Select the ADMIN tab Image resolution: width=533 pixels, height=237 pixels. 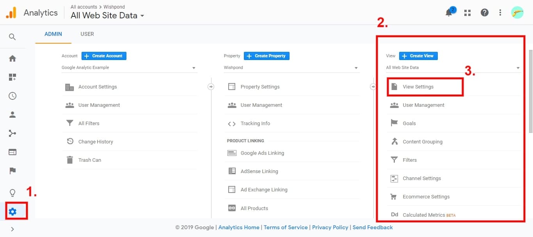click(x=53, y=34)
